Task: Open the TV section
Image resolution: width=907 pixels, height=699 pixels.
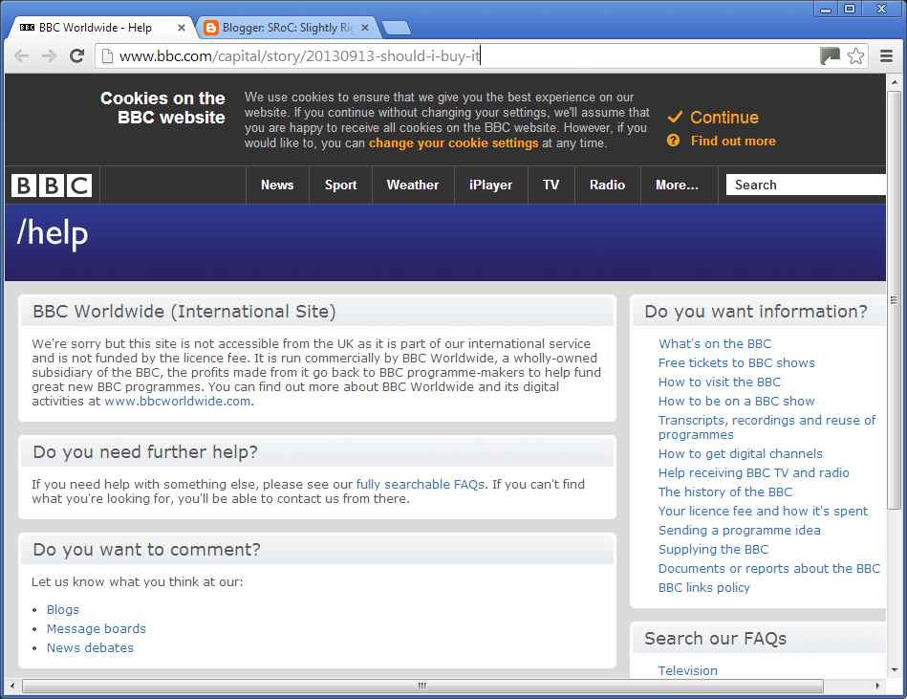Action: (551, 186)
